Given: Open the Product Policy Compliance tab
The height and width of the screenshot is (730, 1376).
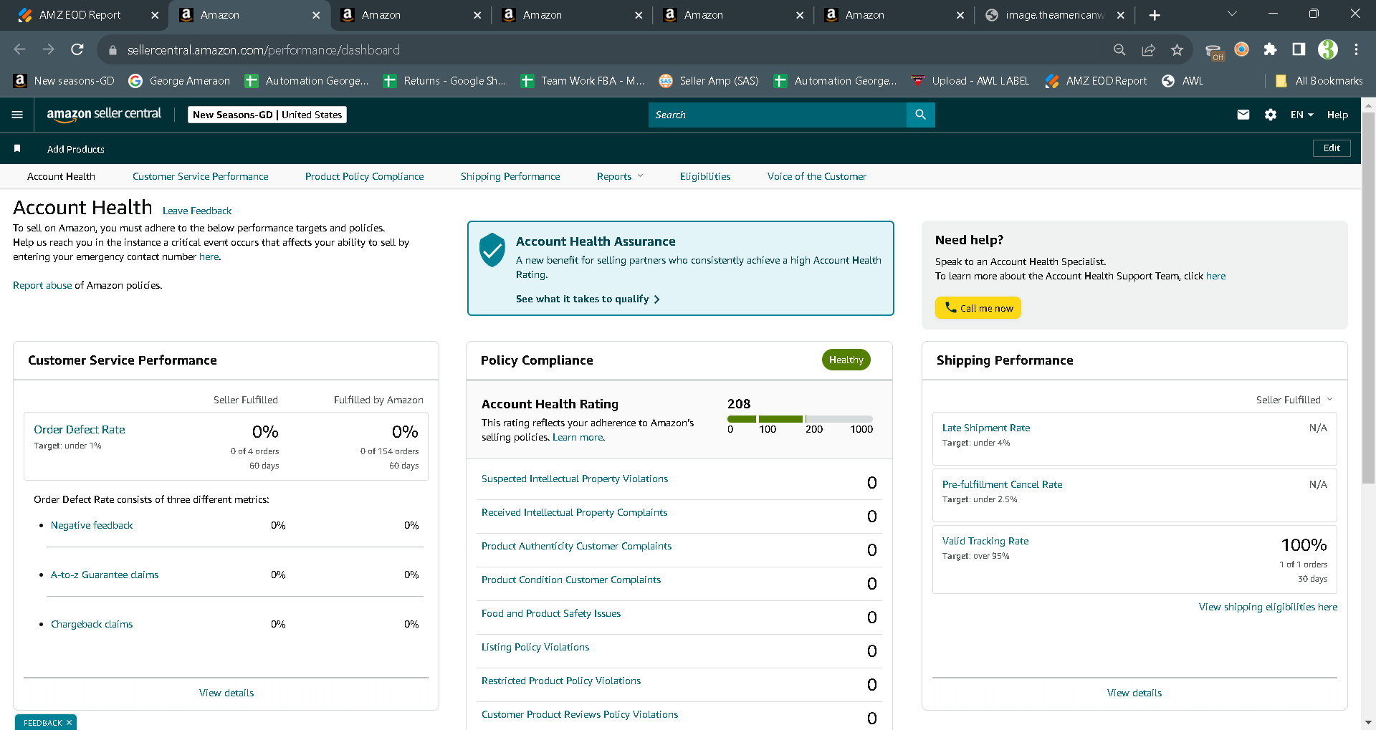Looking at the screenshot, I should tap(364, 176).
